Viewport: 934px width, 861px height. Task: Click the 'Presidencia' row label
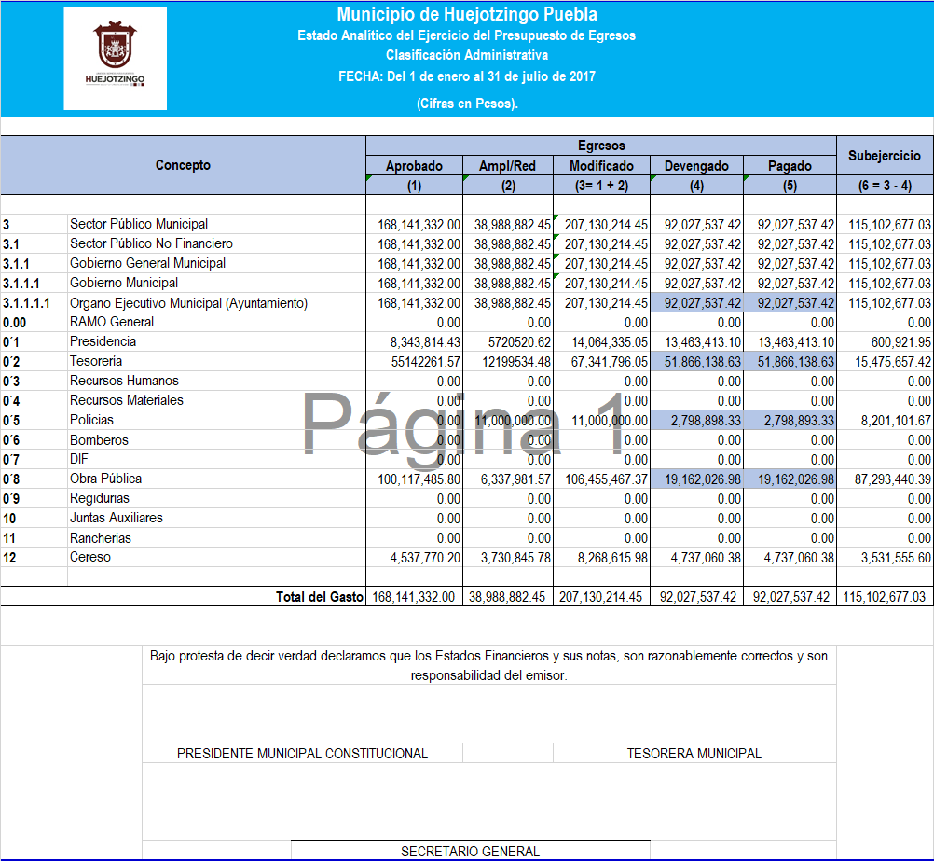click(103, 341)
